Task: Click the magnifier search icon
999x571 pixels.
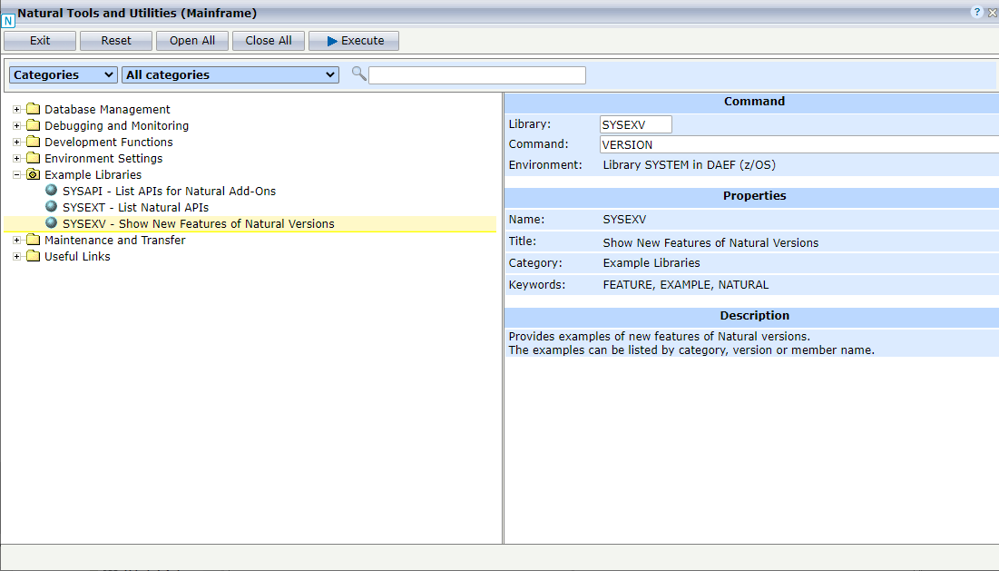Action: [x=359, y=74]
